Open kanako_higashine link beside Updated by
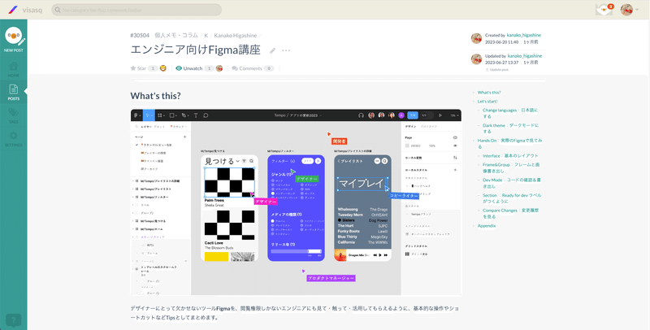 click(x=524, y=56)
